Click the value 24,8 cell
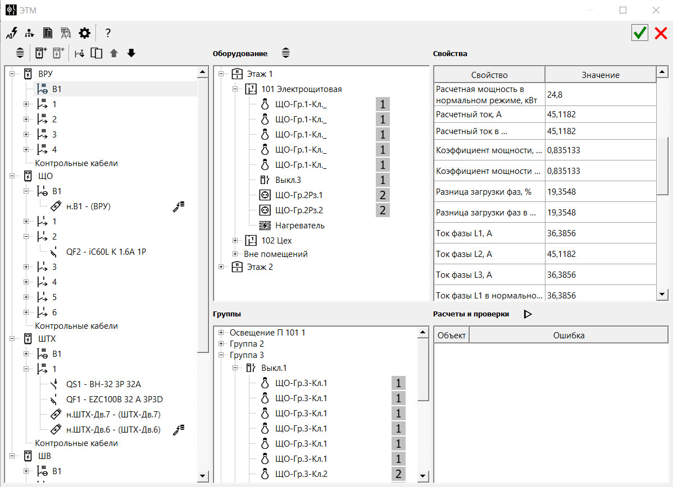Screen dimensions: 673x487 601,94
